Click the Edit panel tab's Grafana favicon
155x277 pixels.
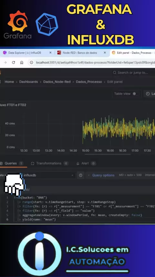point(114,53)
